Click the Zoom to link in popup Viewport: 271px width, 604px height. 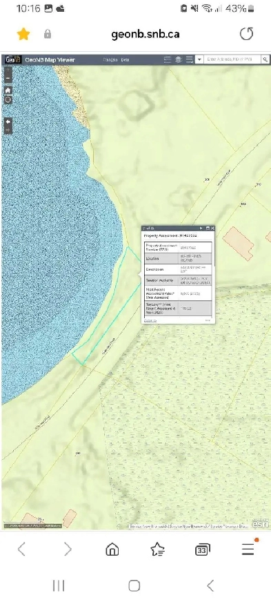[150, 320]
